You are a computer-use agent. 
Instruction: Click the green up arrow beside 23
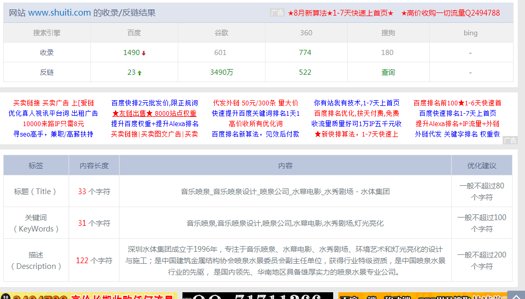pyautogui.click(x=140, y=73)
